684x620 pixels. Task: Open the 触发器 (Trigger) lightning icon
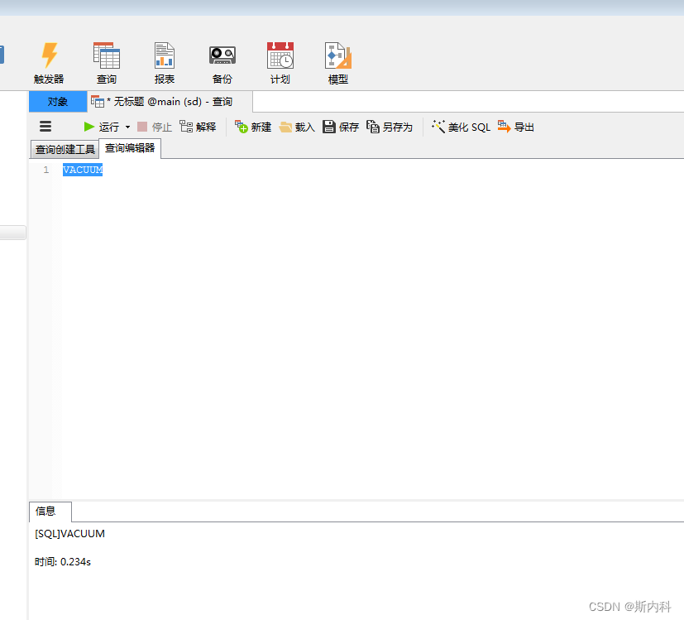49,62
